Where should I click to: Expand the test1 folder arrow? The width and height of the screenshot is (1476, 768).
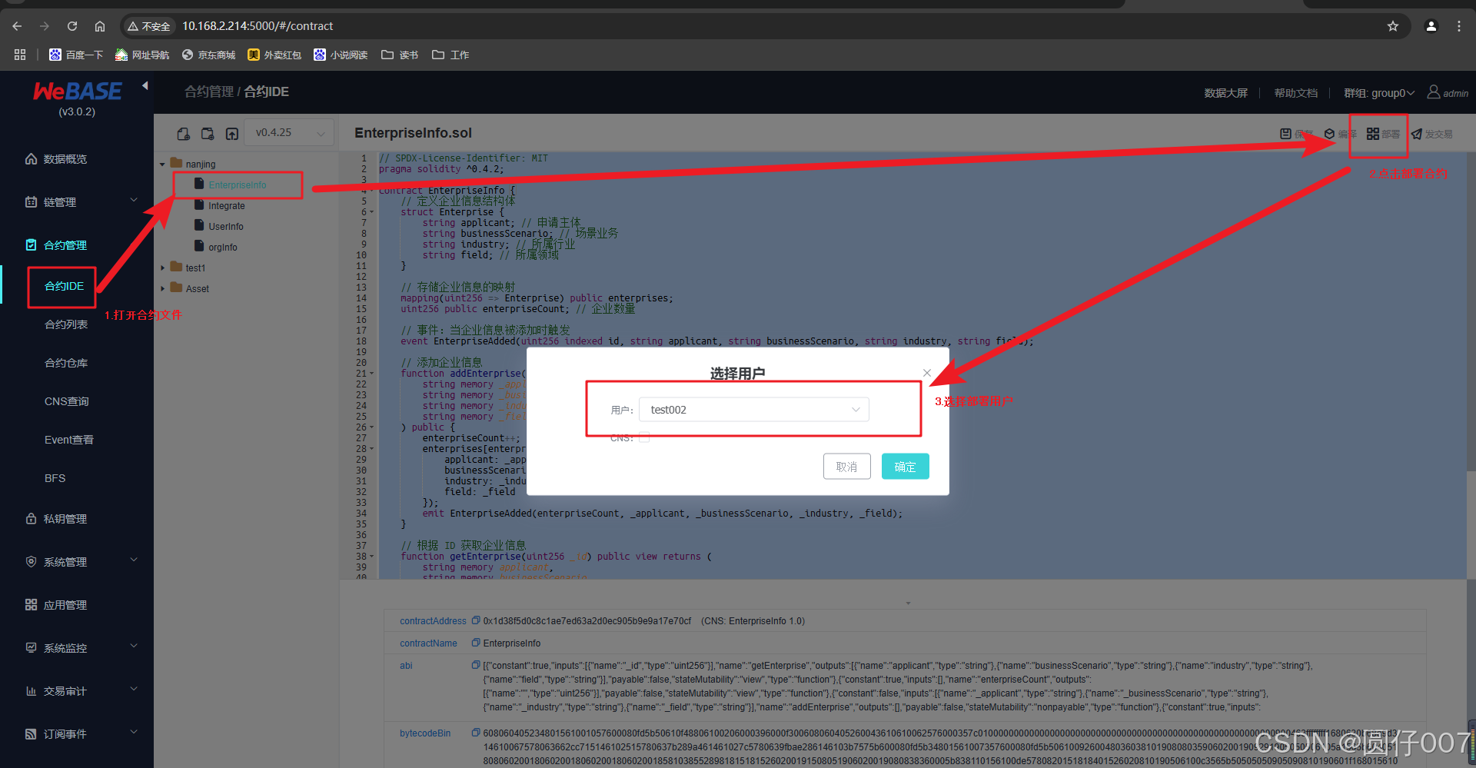[162, 268]
